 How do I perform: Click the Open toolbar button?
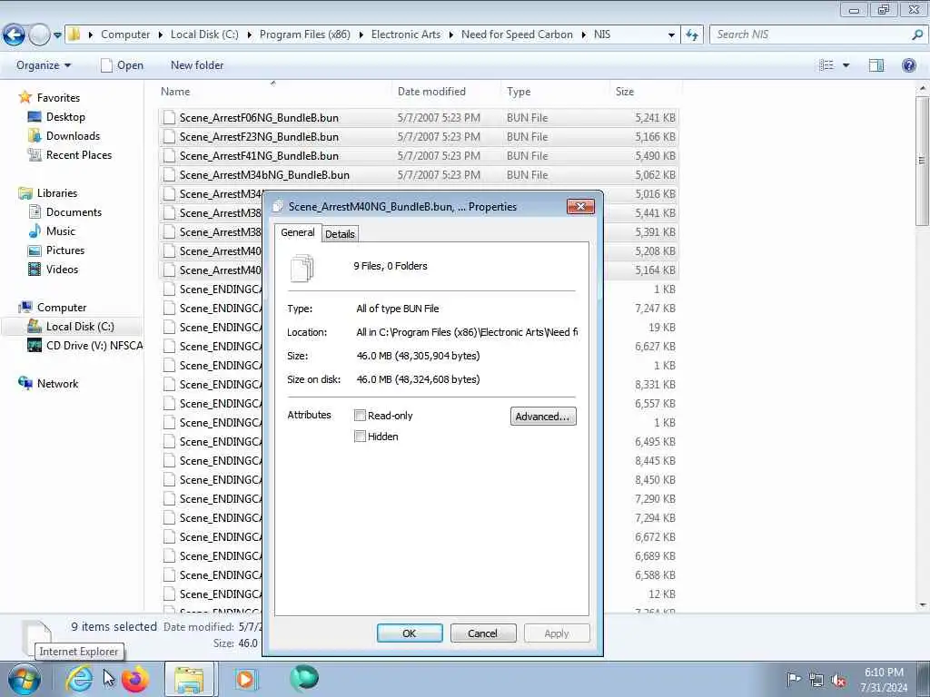(123, 65)
